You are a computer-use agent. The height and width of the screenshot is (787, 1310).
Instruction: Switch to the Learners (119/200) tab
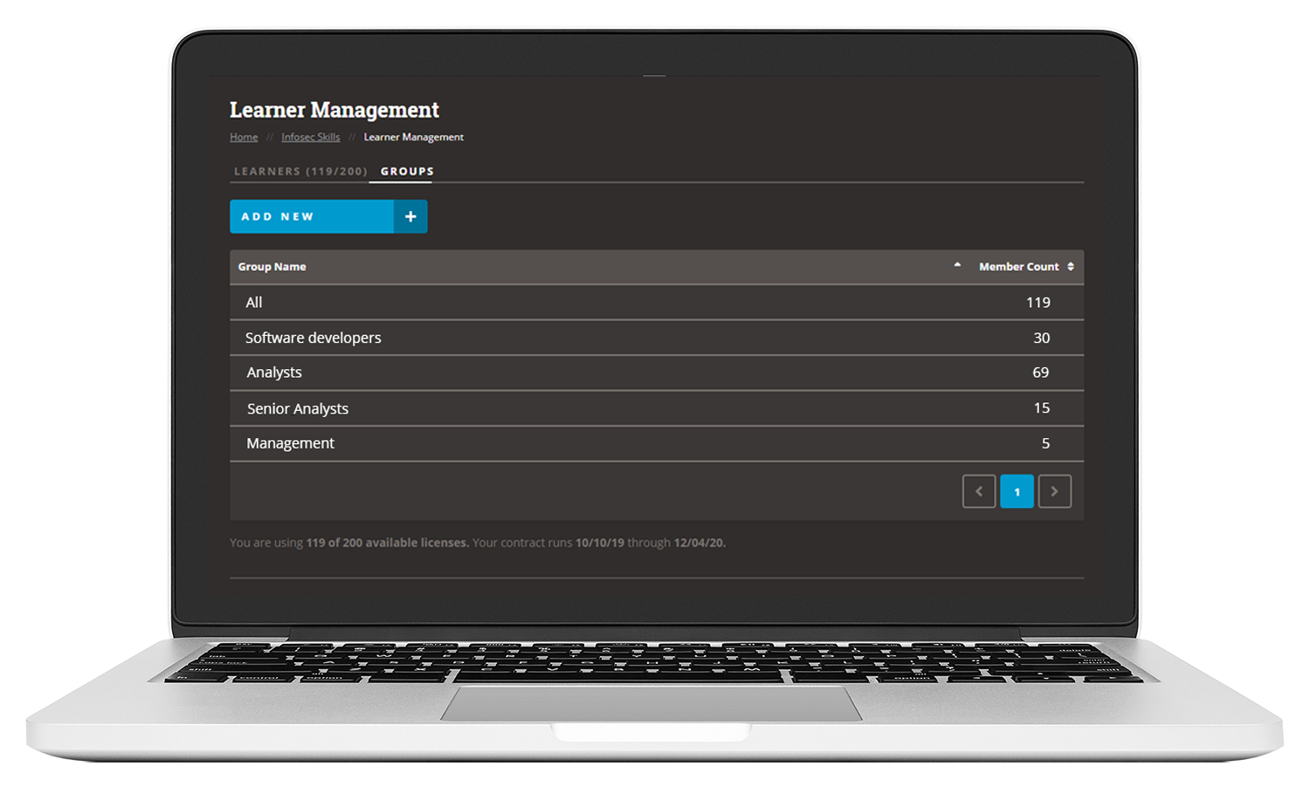click(x=300, y=171)
